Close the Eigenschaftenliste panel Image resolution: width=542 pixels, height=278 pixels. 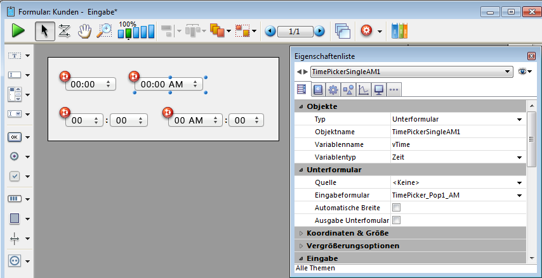pyautogui.click(x=531, y=56)
